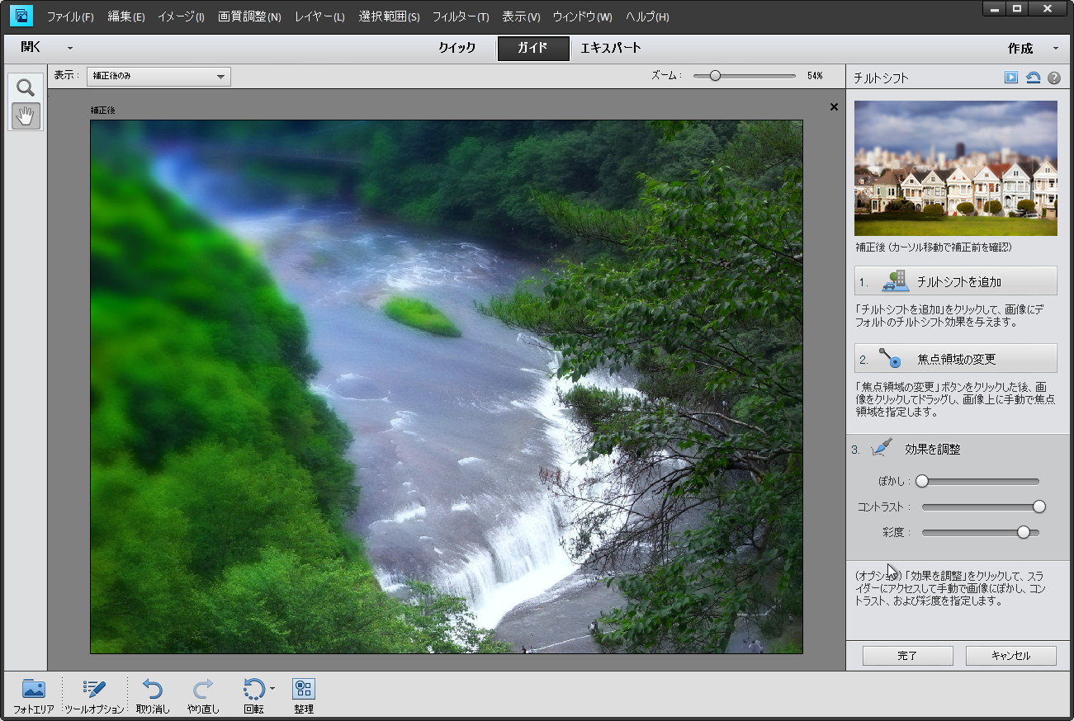Open the 画質調整(N) menu
1074x721 pixels.
pos(249,16)
